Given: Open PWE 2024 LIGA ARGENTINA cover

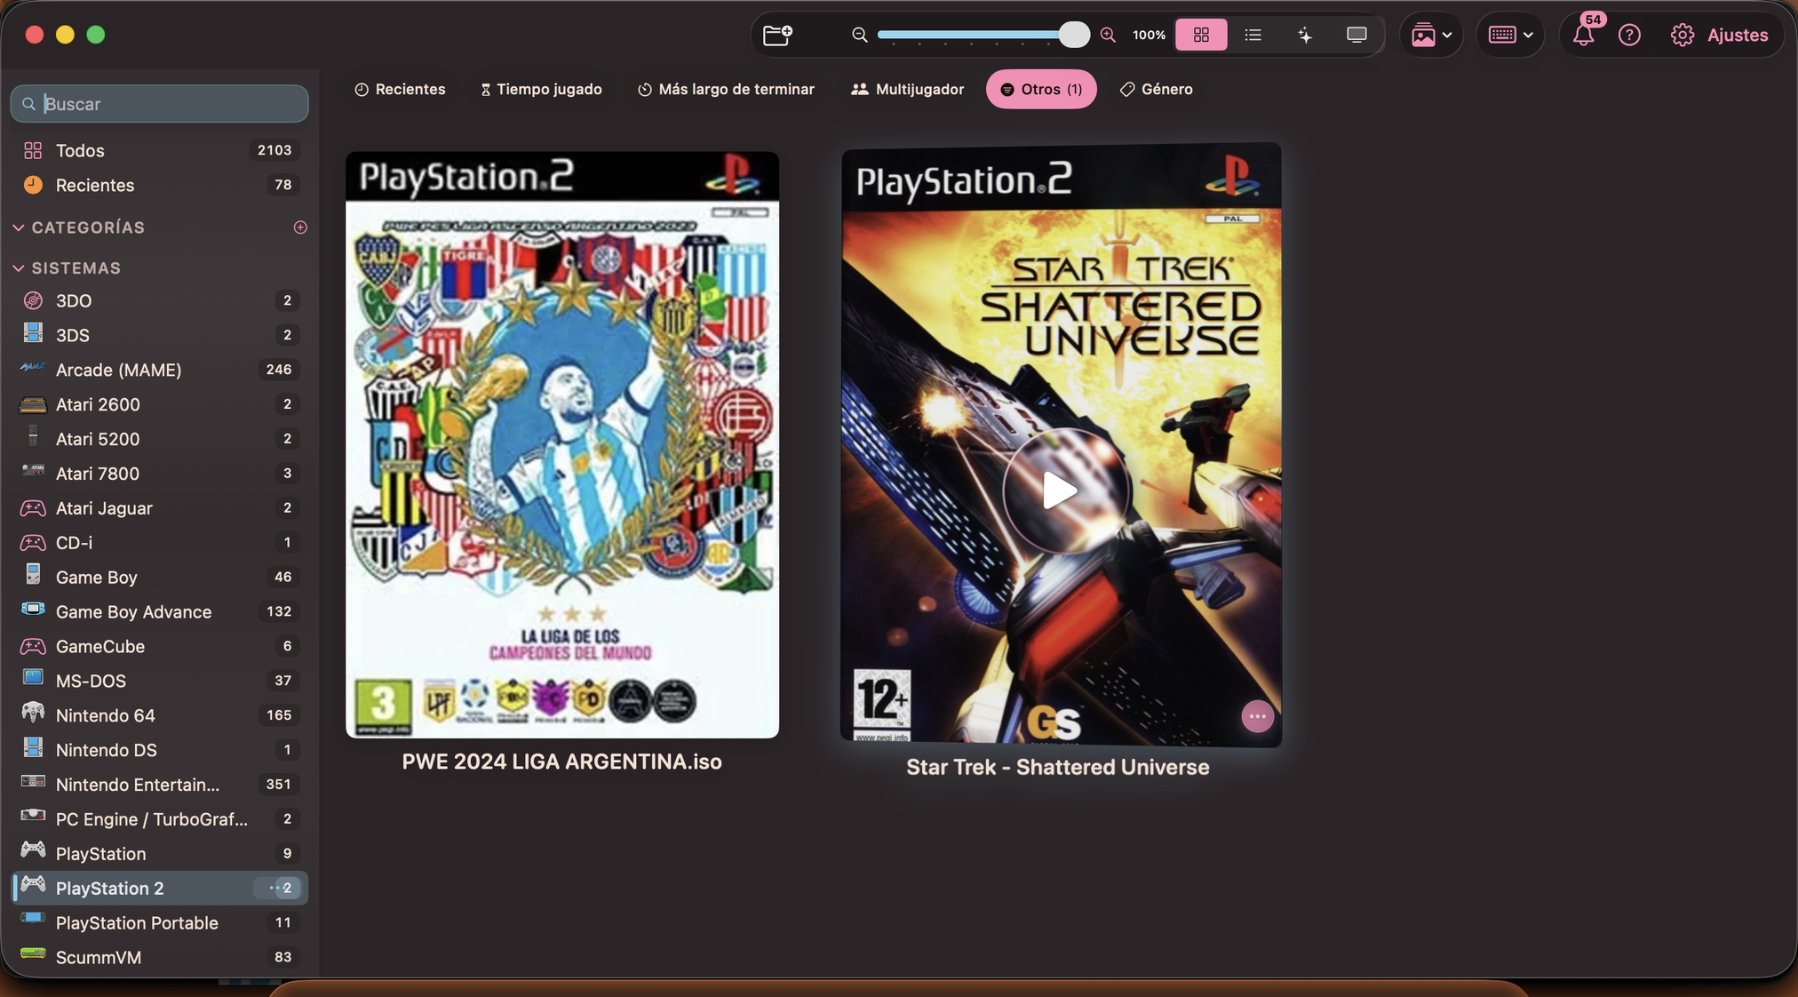Looking at the screenshot, I should pos(562,444).
